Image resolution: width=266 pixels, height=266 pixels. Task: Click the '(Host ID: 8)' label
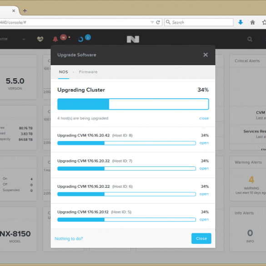click(x=122, y=136)
